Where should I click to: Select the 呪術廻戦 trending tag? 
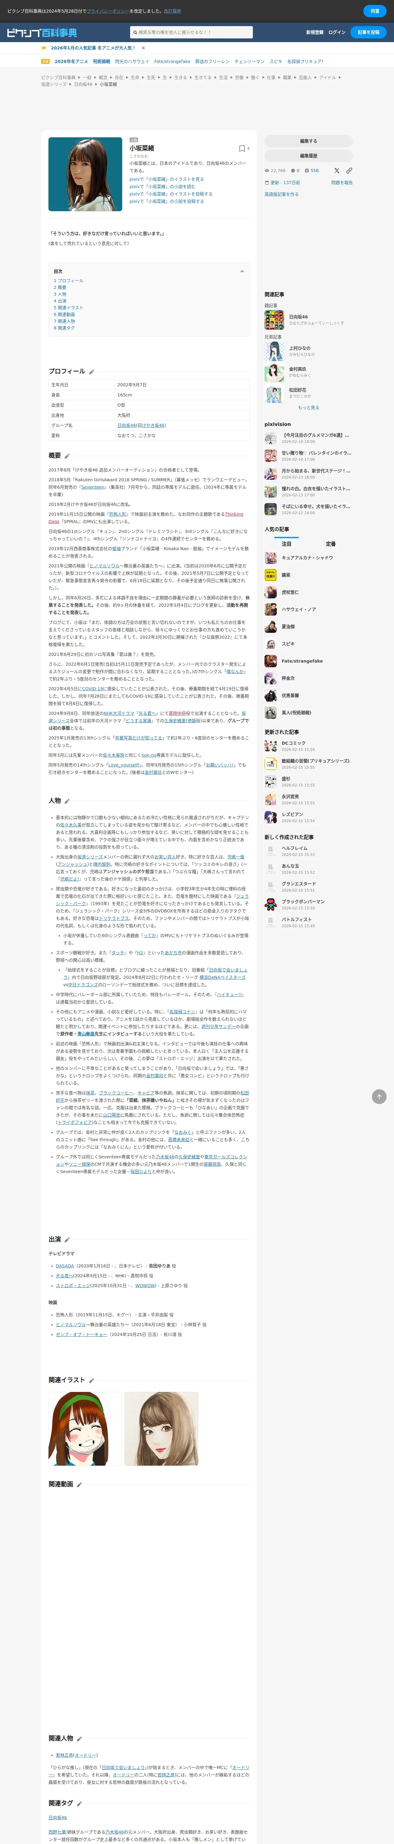[102, 61]
